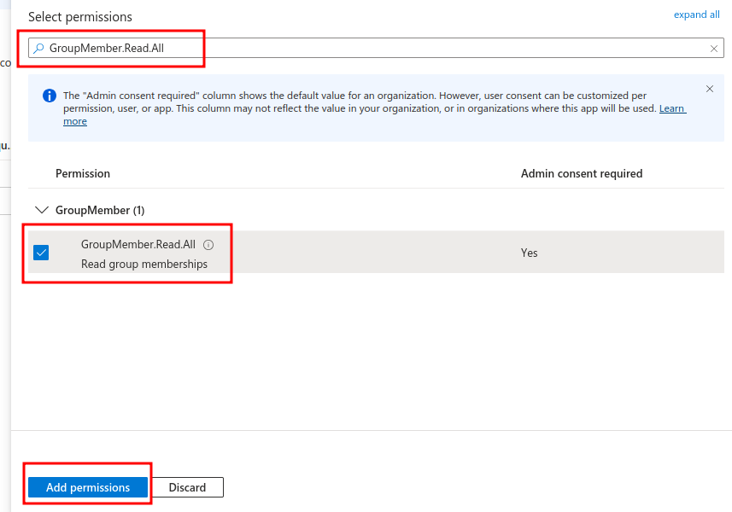Click the blue info icon in the banner
The width and height of the screenshot is (732, 512).
pyautogui.click(x=50, y=96)
